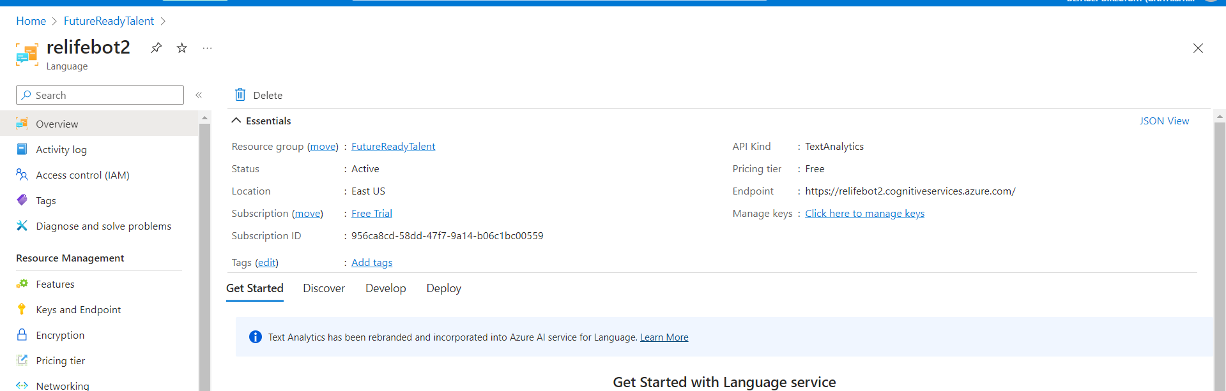Click the main pane scrollbar up arrow
Screen dimensions: 1226x391
(x=1220, y=117)
